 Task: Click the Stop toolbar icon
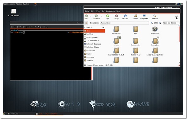(x=116, y=17)
